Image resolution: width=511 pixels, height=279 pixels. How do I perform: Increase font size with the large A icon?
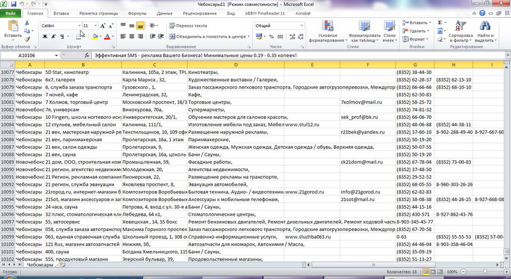pyautogui.click(x=103, y=26)
